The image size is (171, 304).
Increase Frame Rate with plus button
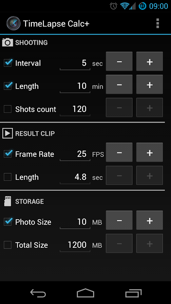tap(149, 152)
